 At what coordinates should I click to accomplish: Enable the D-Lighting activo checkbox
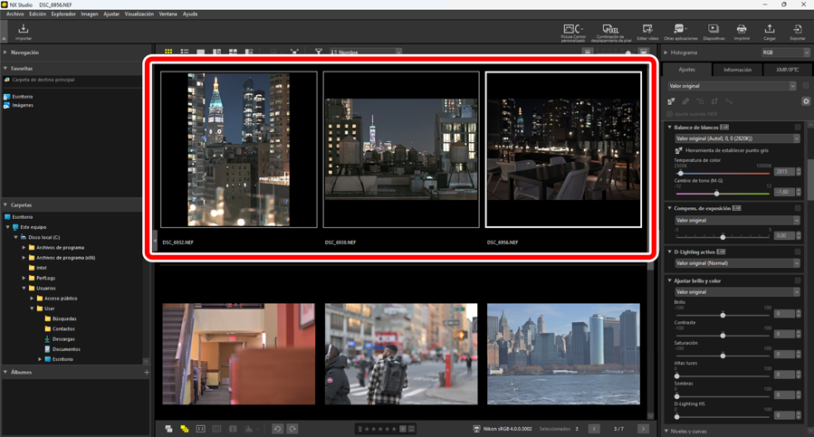pyautogui.click(x=798, y=252)
